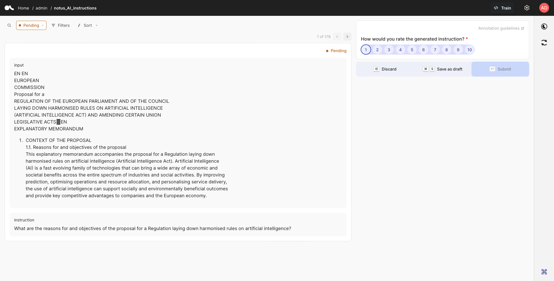Navigate to Home breadcrumb
554x281 pixels.
(x=23, y=8)
